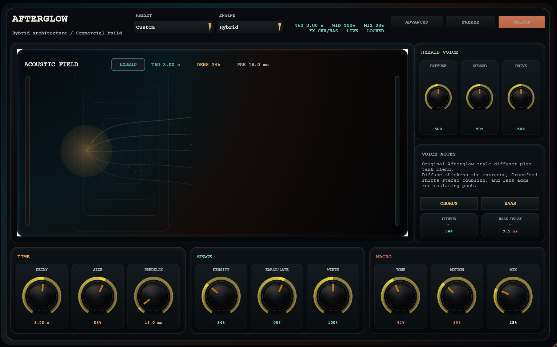Screen dimensions: 557x347
Task: Turn the DIFFUSE knob in Hybrid Voice
Action: click(x=438, y=97)
